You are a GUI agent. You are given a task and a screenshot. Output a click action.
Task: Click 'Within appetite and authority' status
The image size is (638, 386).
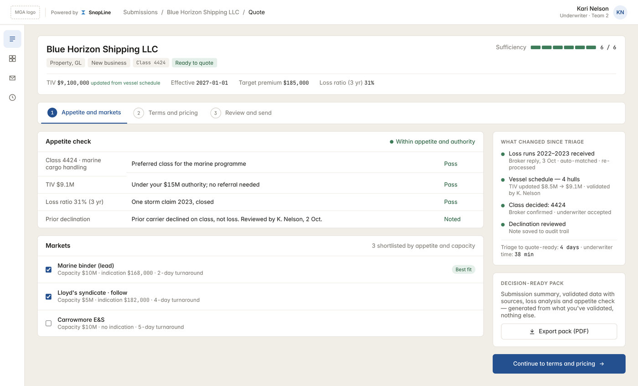pos(432,142)
